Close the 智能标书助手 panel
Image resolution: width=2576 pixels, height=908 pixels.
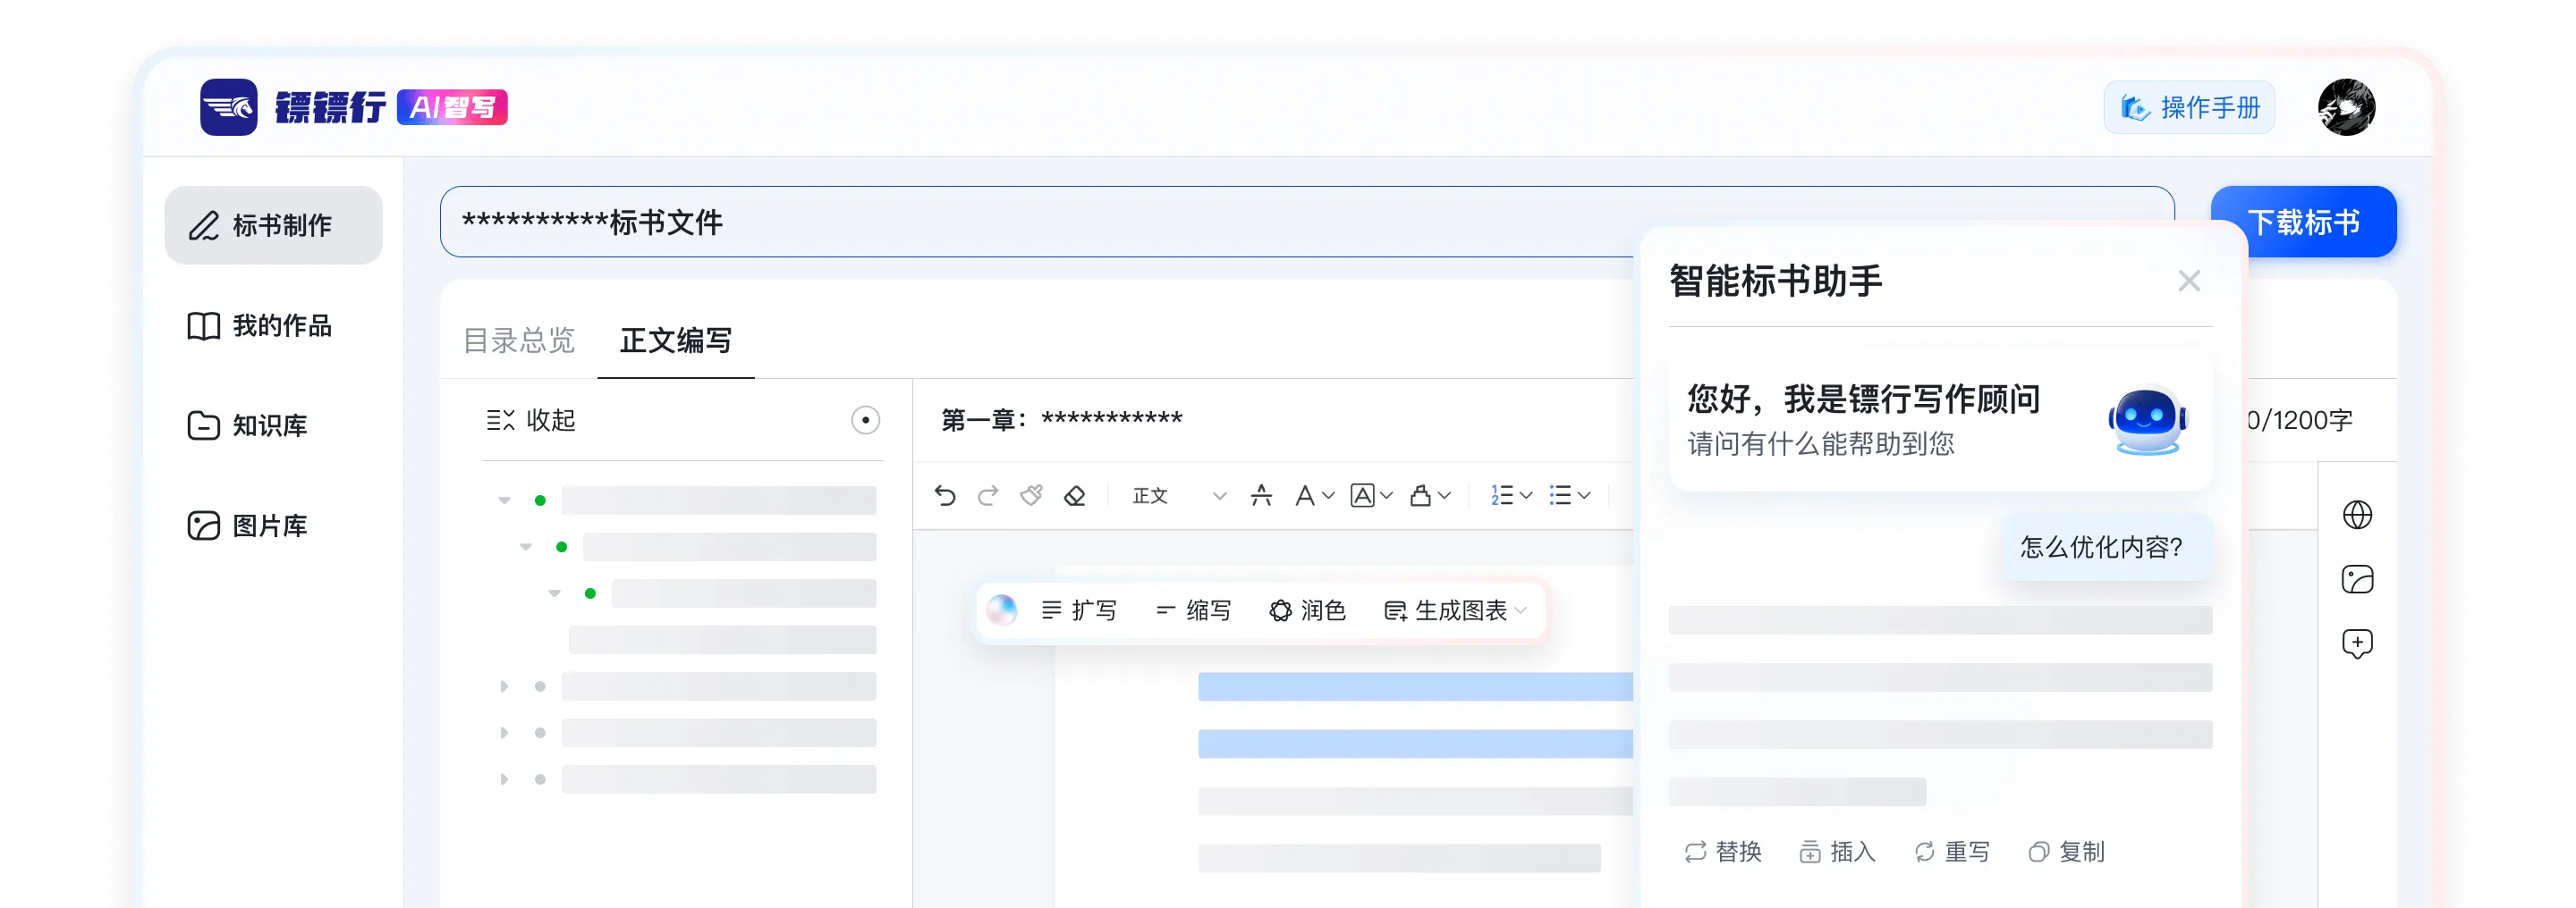pyautogui.click(x=2189, y=281)
